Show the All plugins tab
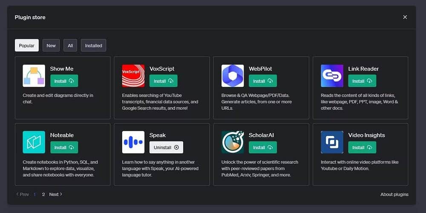 (70, 46)
